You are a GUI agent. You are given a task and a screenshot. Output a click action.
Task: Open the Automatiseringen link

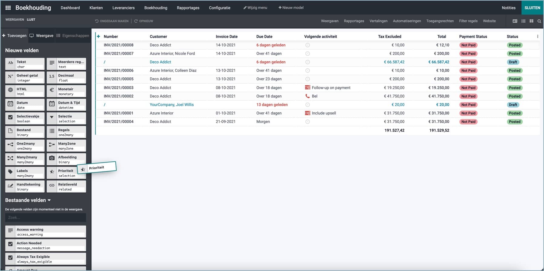(407, 21)
